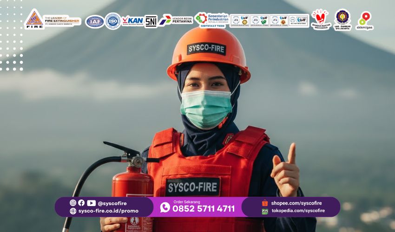Click the Tokopedia owl icon
The width and height of the screenshot is (395, 232).
click(x=265, y=211)
